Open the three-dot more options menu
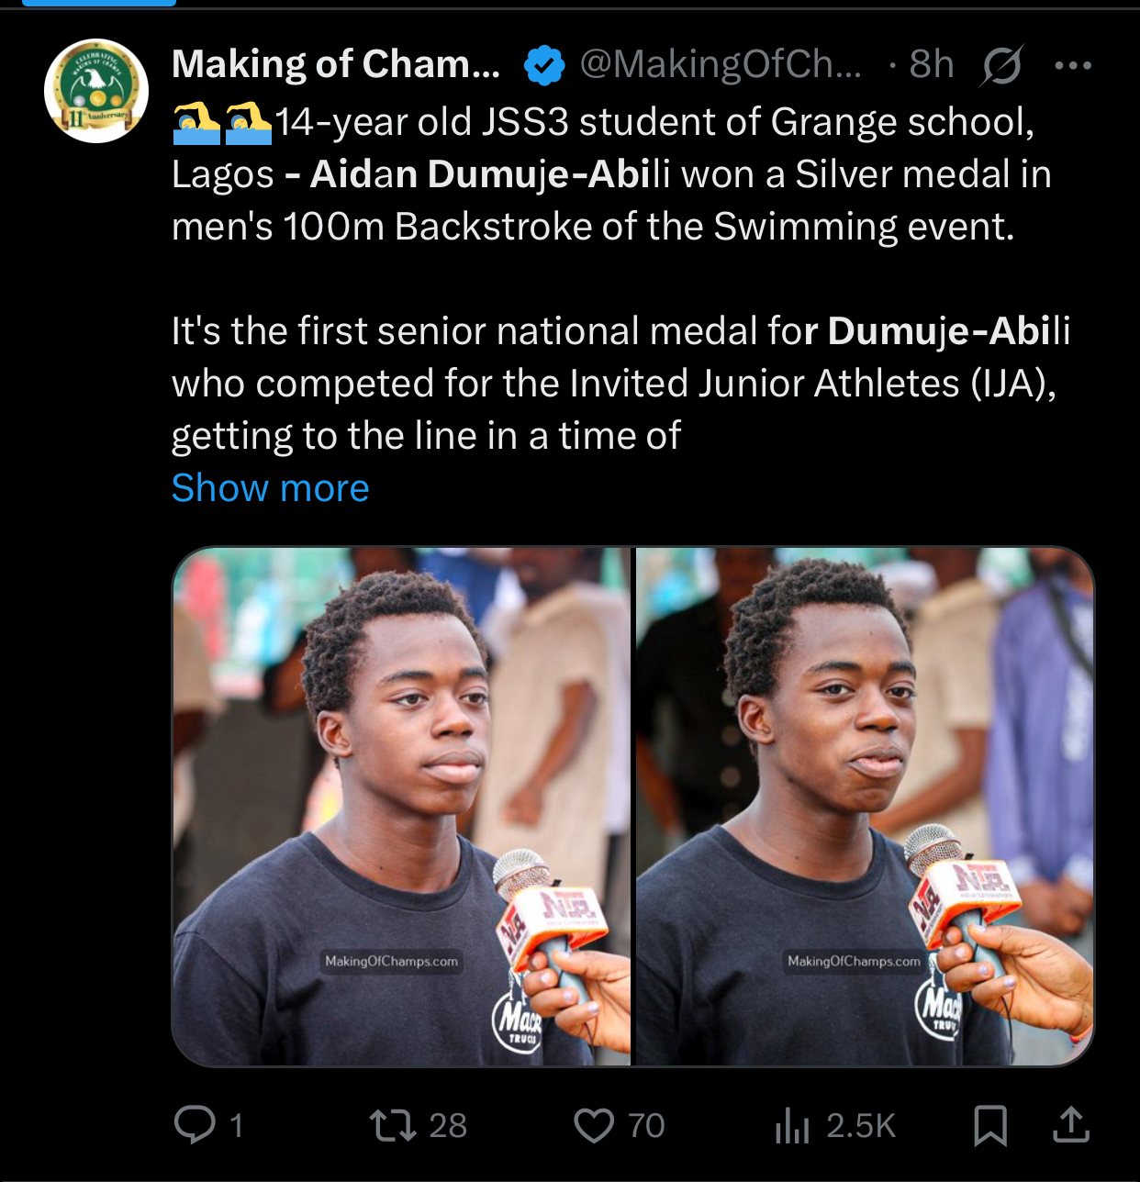Image resolution: width=1140 pixels, height=1182 pixels. 1073,66
